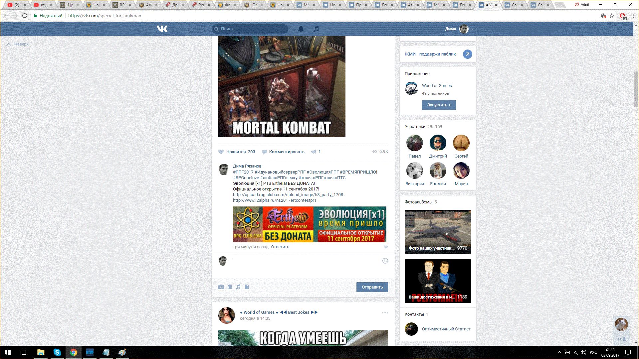Show hidden system tray icons
Image resolution: width=639 pixels, height=359 pixels.
559,352
